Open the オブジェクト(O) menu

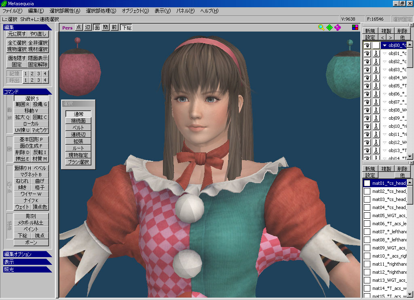coord(135,11)
